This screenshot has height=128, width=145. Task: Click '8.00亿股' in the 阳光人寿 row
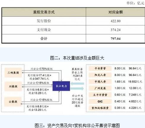120,75
